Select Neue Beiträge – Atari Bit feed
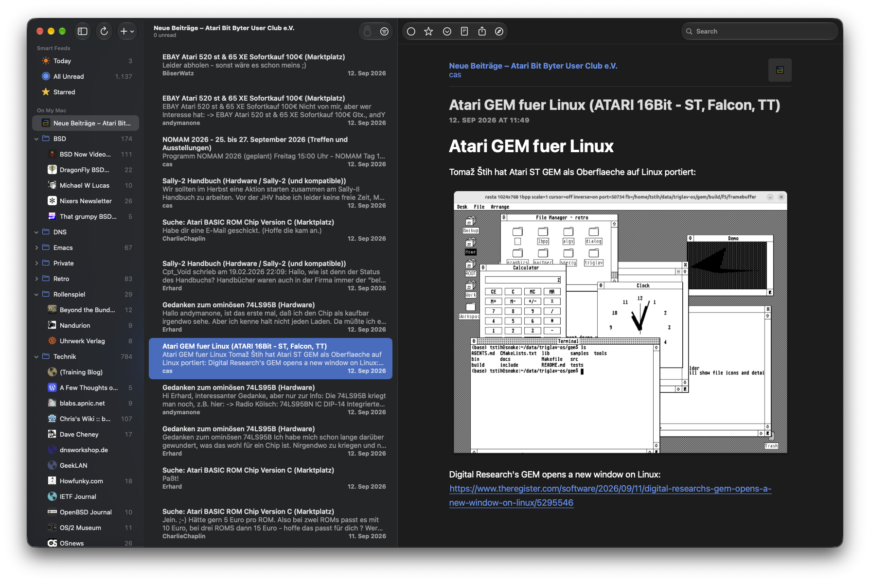The height and width of the screenshot is (583, 870). [86, 123]
